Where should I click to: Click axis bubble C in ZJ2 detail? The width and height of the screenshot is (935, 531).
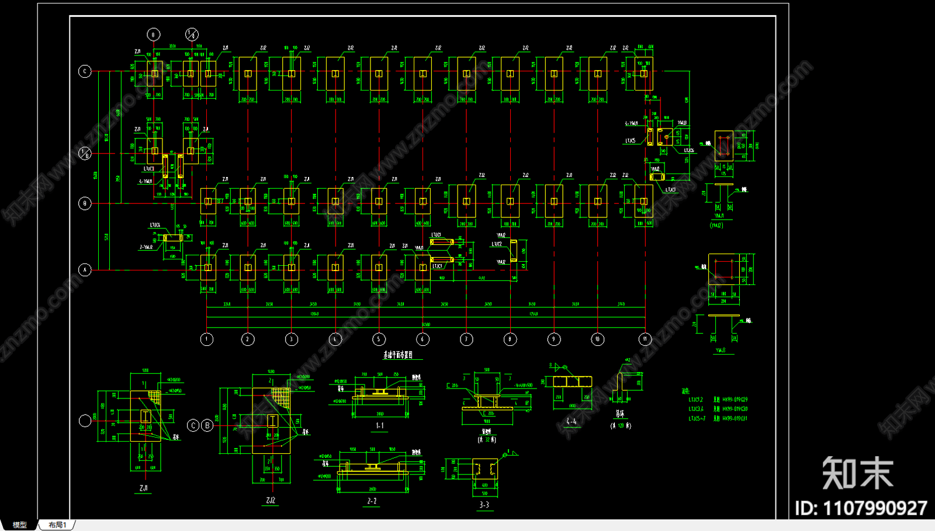point(193,425)
